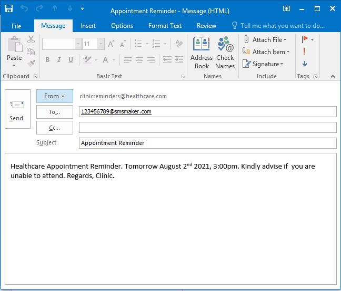Toggle Bold formatting
The image size is (341, 291).
[47, 60]
